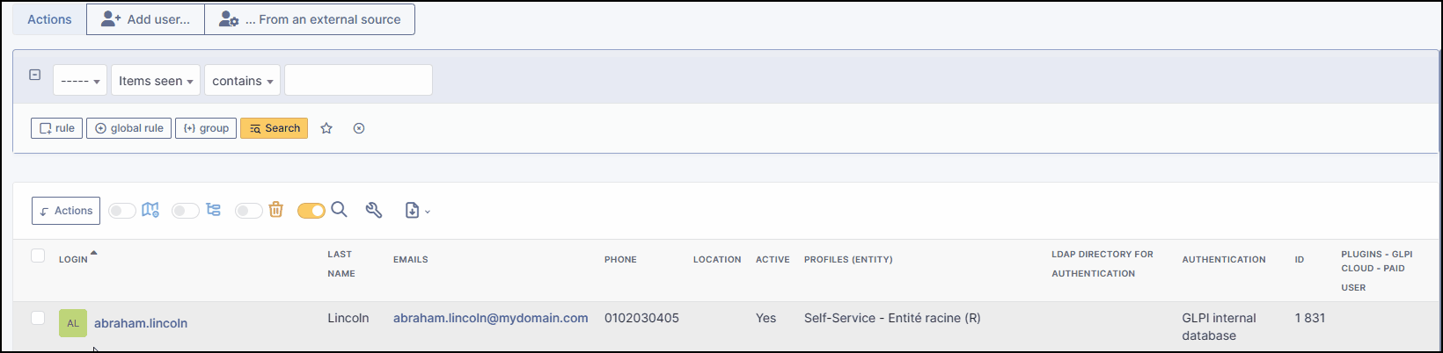This screenshot has width=1443, height=353.
Task: Enable the tree browse view switch
Action: (185, 211)
